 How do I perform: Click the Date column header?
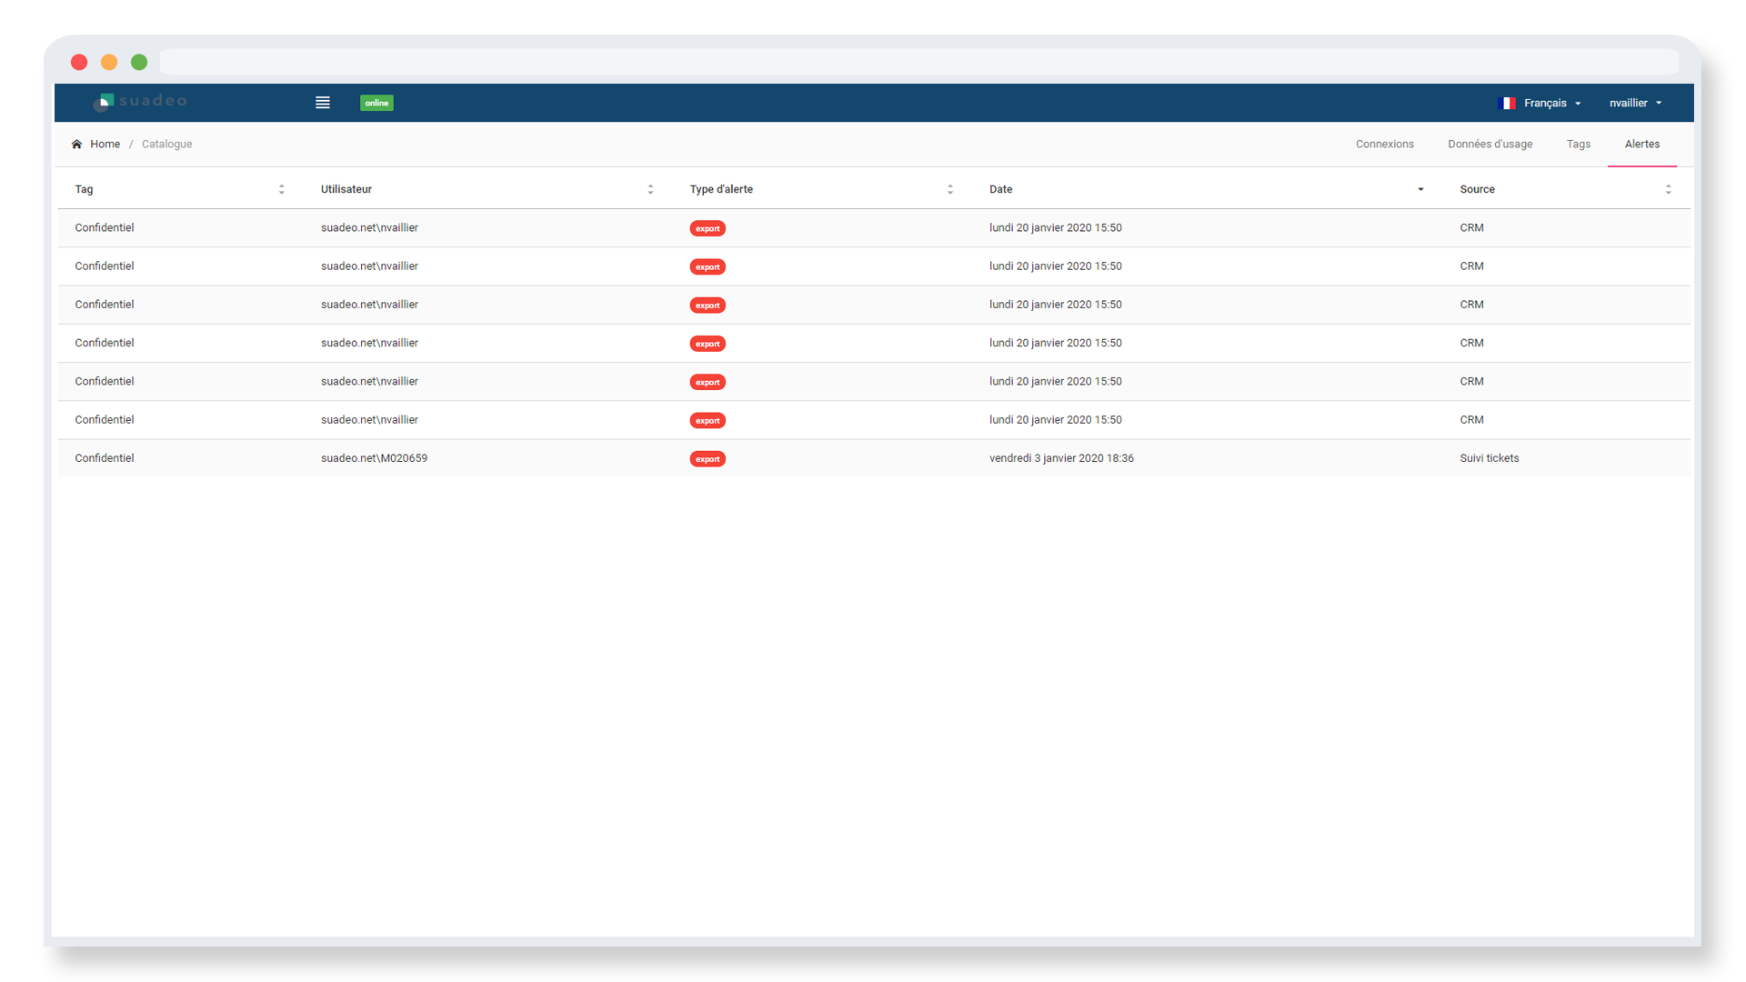pos(1000,189)
